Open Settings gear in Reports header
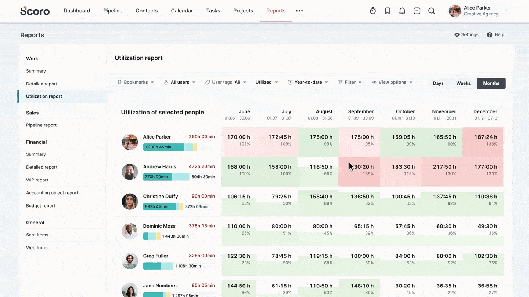Image resolution: width=529 pixels, height=297 pixels. point(457,35)
